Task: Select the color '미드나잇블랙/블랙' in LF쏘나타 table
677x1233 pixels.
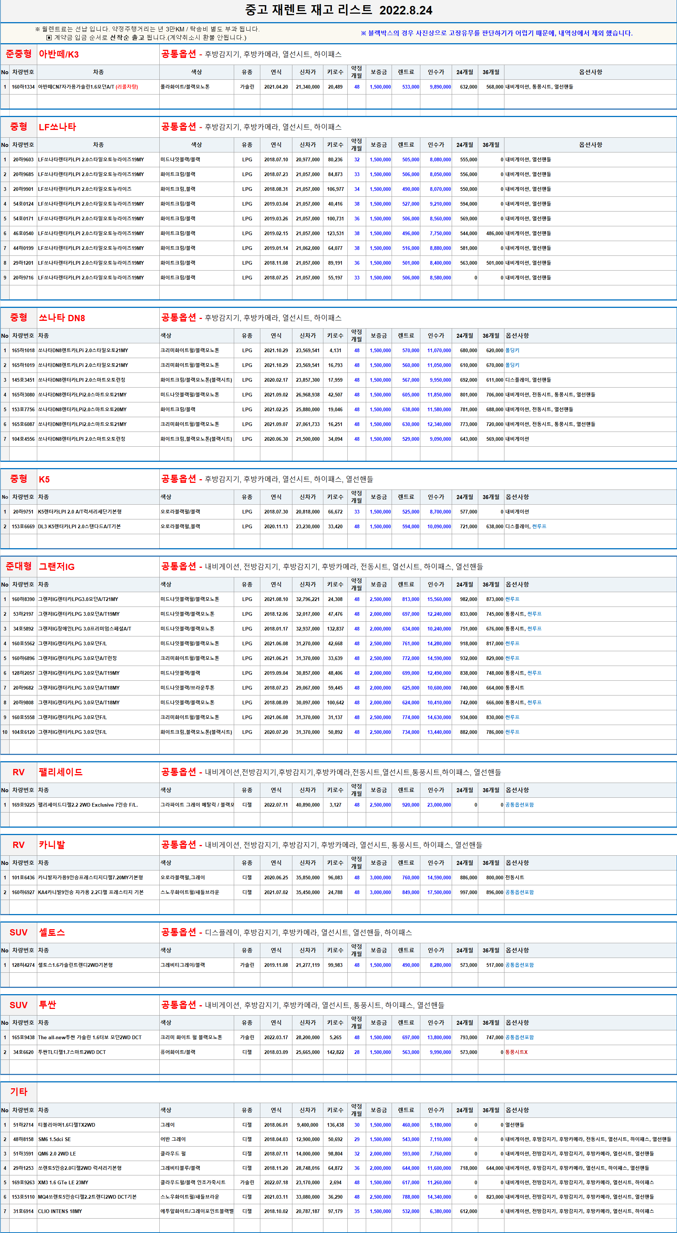Action: click(180, 159)
